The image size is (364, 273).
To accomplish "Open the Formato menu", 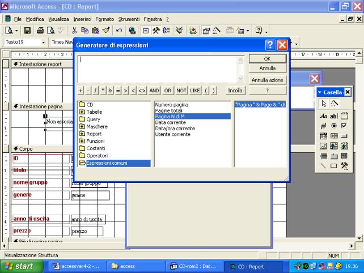I will (105, 19).
